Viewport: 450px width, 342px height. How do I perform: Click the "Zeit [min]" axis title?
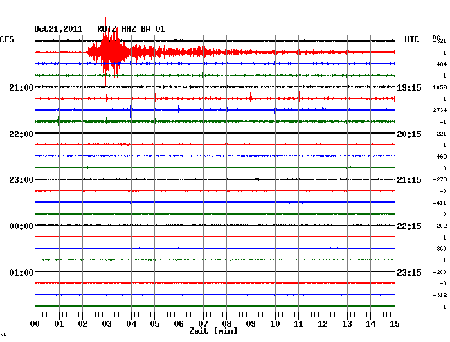point(213,331)
